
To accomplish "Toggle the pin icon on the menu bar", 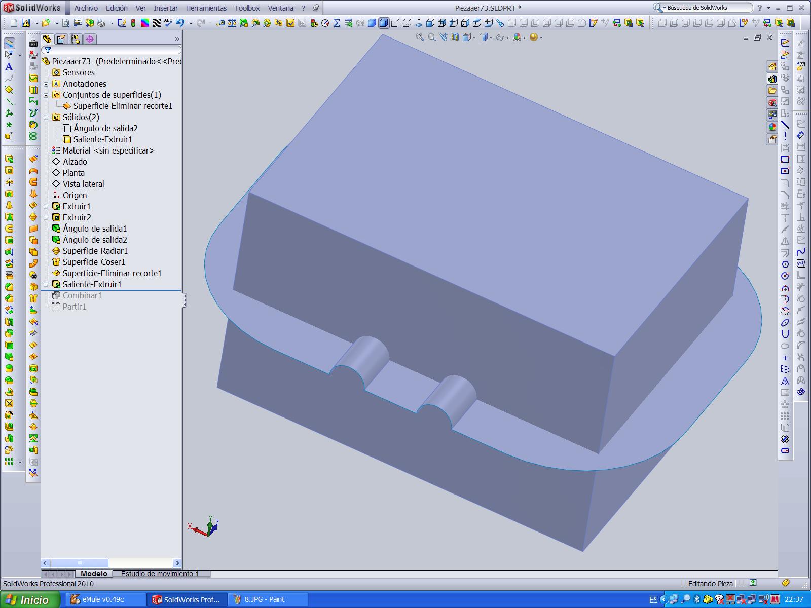I will (x=316, y=8).
